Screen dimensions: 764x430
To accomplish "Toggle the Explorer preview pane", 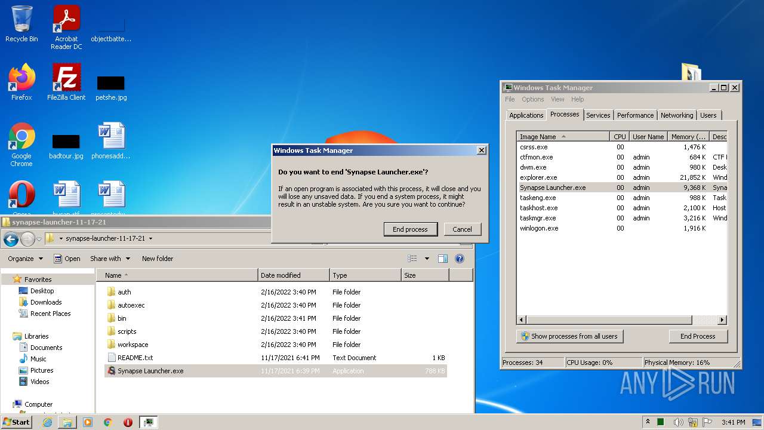I will pyautogui.click(x=443, y=259).
